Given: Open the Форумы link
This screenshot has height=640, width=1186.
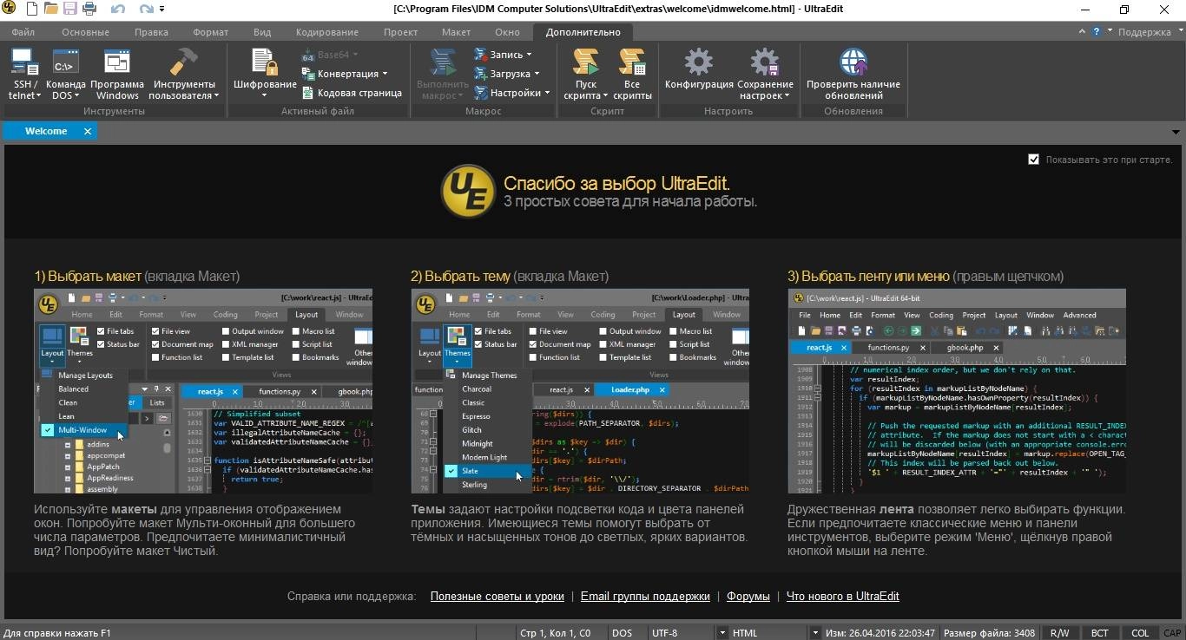Looking at the screenshot, I should point(748,597).
